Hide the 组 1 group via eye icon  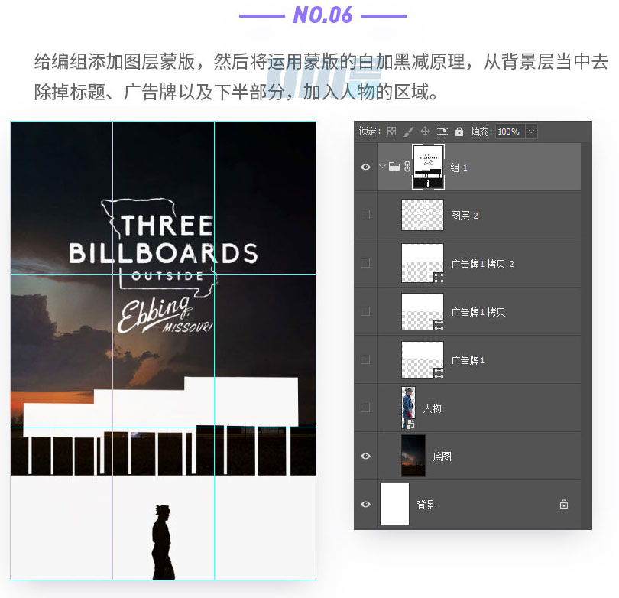pos(365,167)
